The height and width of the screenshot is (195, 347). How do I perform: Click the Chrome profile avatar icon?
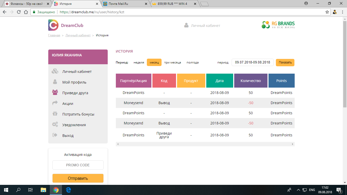coord(335,12)
